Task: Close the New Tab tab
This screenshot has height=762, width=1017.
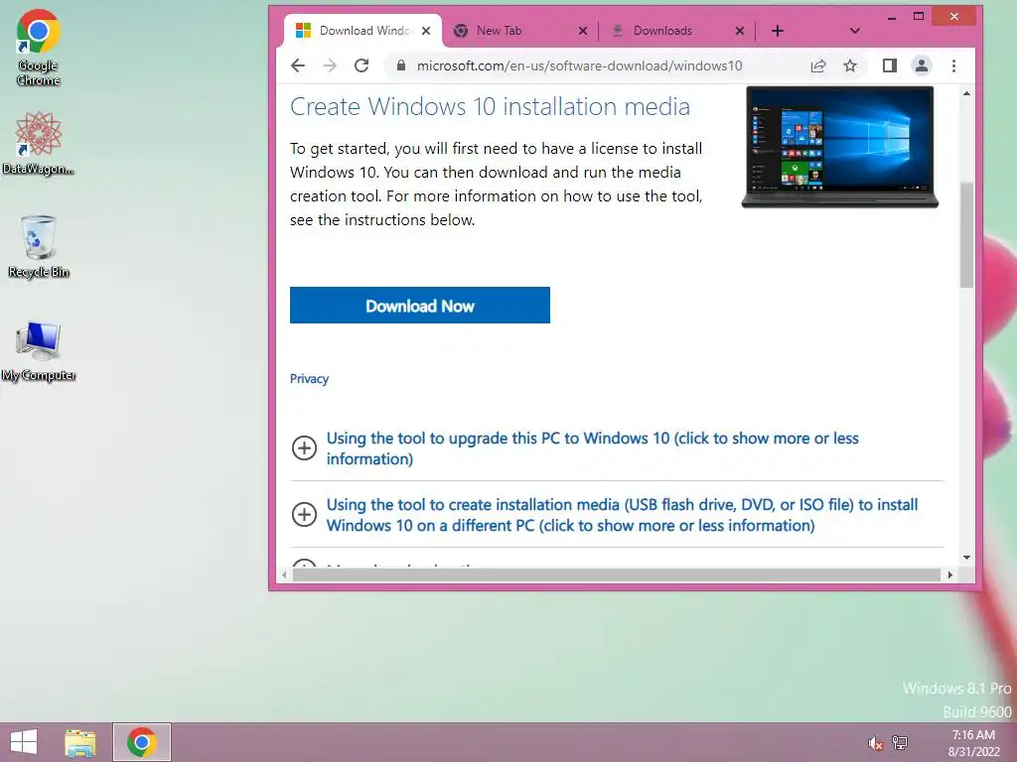Action: 582,31
